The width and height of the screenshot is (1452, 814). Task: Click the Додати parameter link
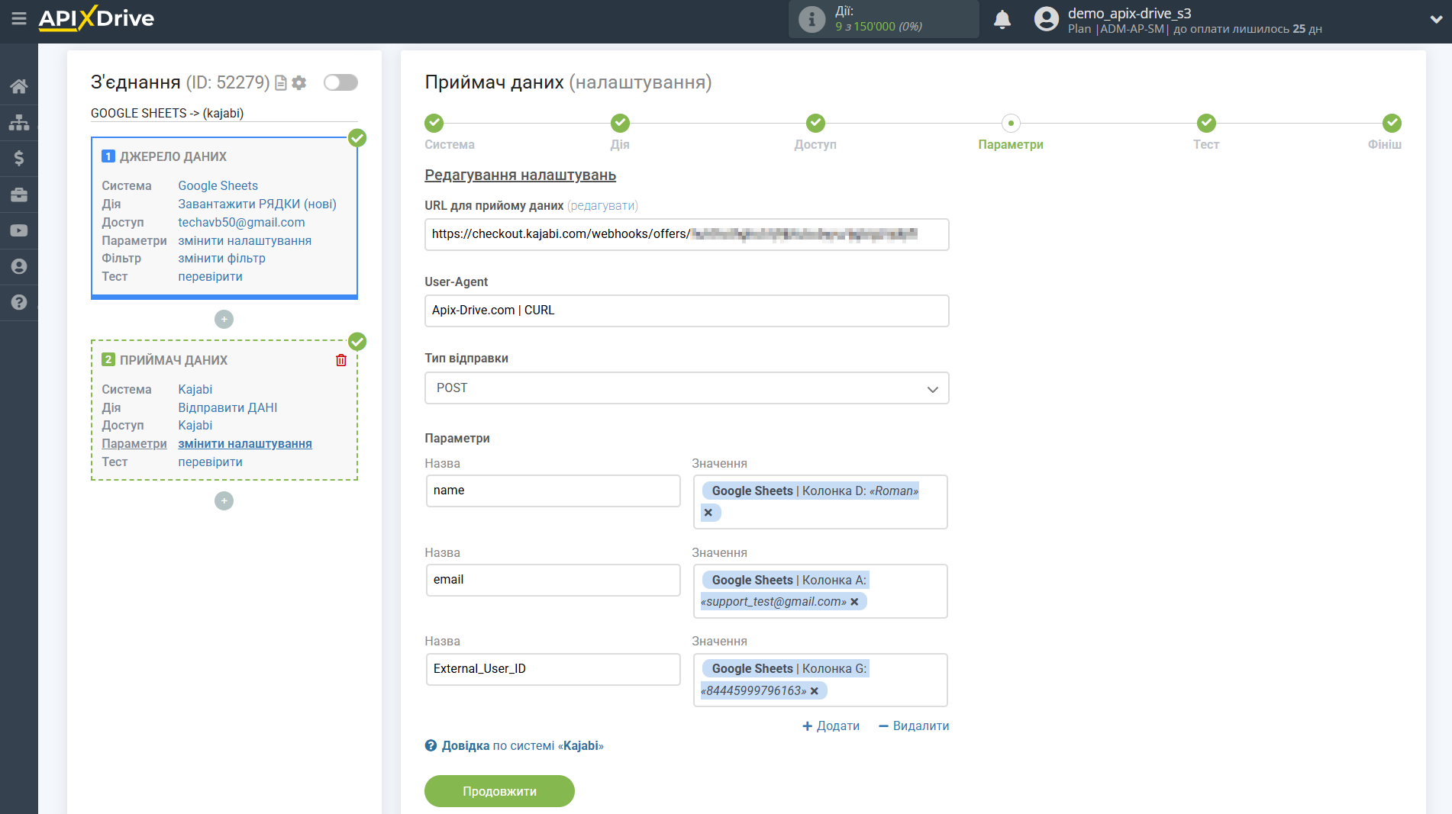pyautogui.click(x=831, y=726)
